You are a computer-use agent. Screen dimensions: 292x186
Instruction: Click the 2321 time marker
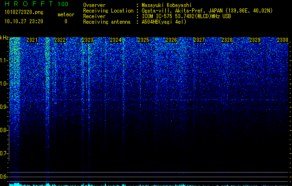click(32, 40)
